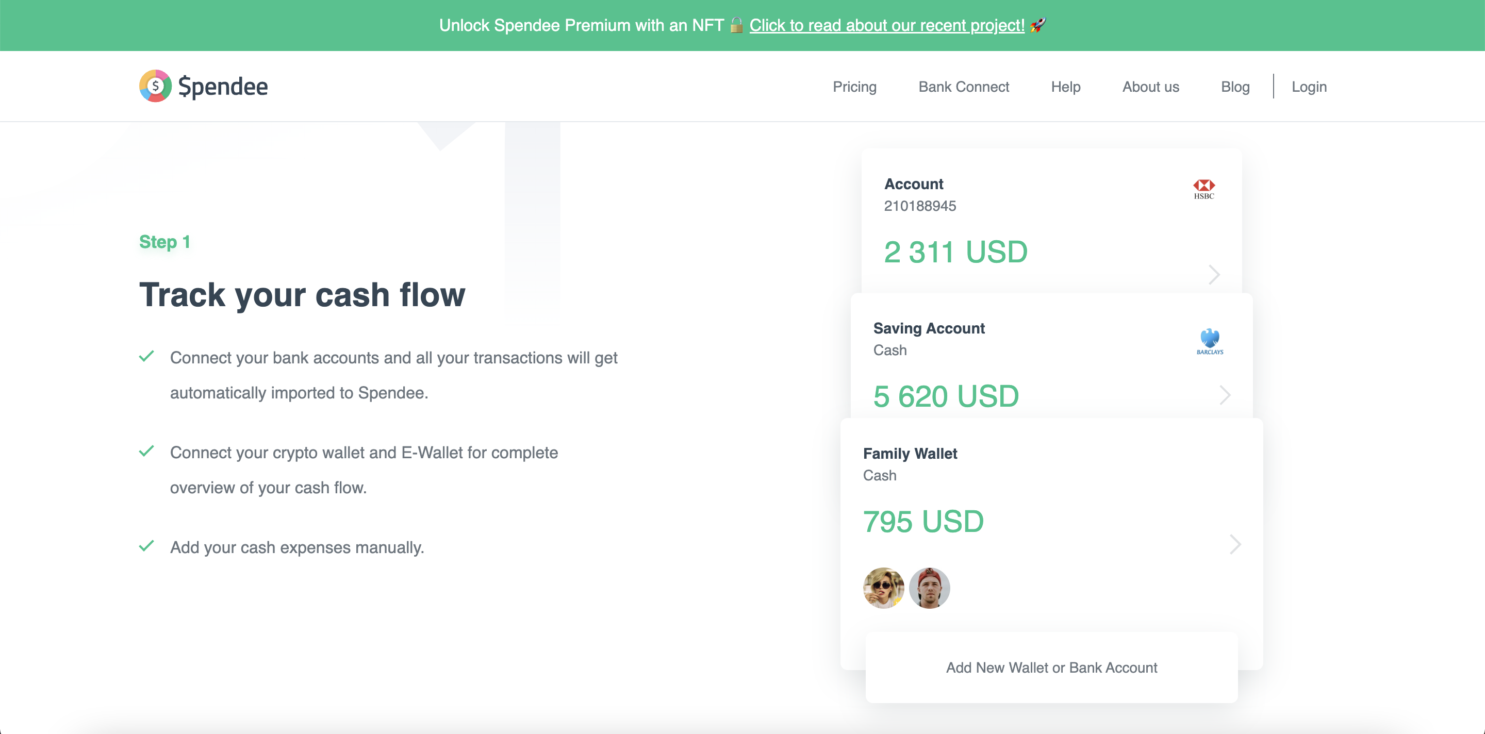Open the recent project banner link

coord(887,25)
